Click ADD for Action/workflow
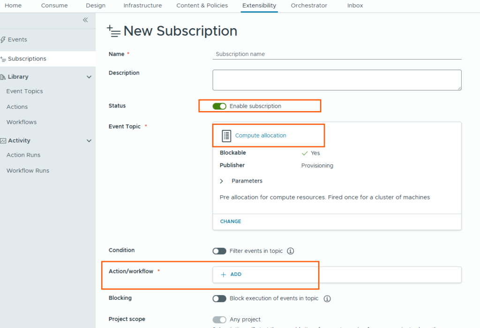Viewport: 480px width, 328px height. pyautogui.click(x=232, y=275)
